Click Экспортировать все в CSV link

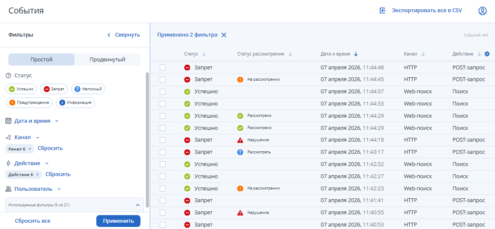(x=427, y=11)
